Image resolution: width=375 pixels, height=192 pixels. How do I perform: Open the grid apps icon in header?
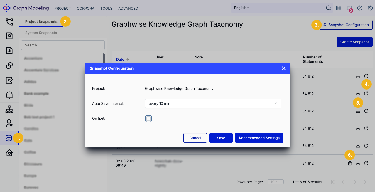click(x=339, y=8)
